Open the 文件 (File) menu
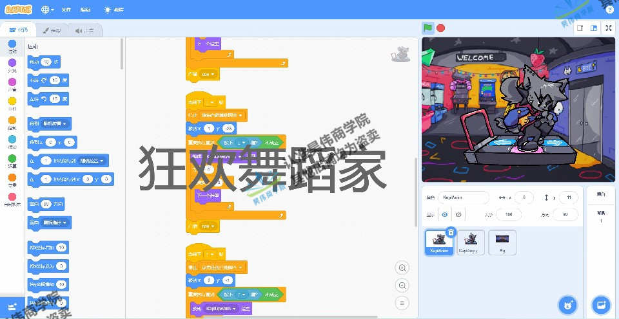619x319 pixels. click(x=66, y=10)
